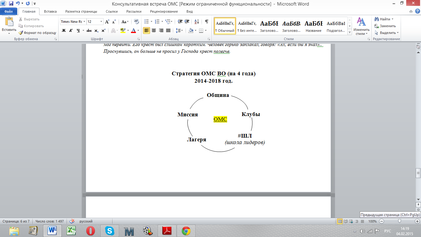Increase font size with grow font icon
Screen dimensions: 421x237
pos(107,22)
